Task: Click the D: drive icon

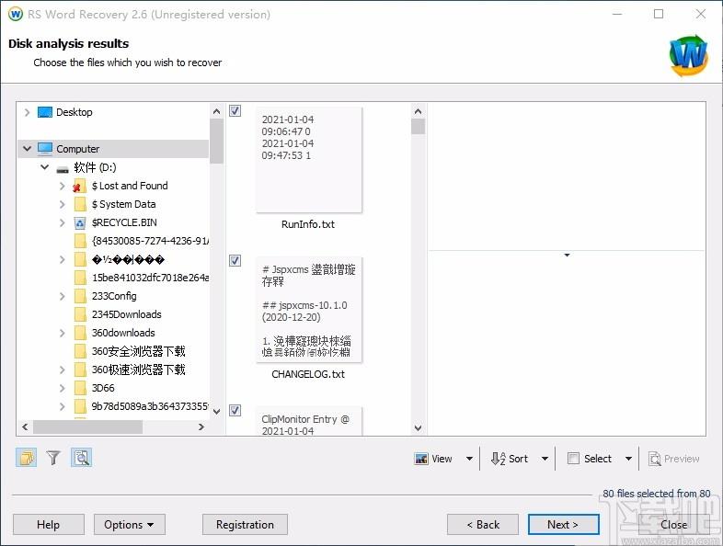Action: pos(63,169)
